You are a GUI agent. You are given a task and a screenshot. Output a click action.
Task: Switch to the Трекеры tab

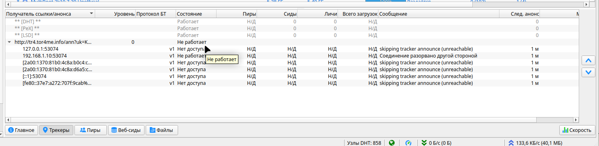tap(56, 130)
